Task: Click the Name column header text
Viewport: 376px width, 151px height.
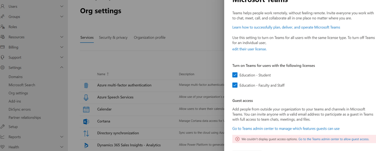Action: coord(101,74)
